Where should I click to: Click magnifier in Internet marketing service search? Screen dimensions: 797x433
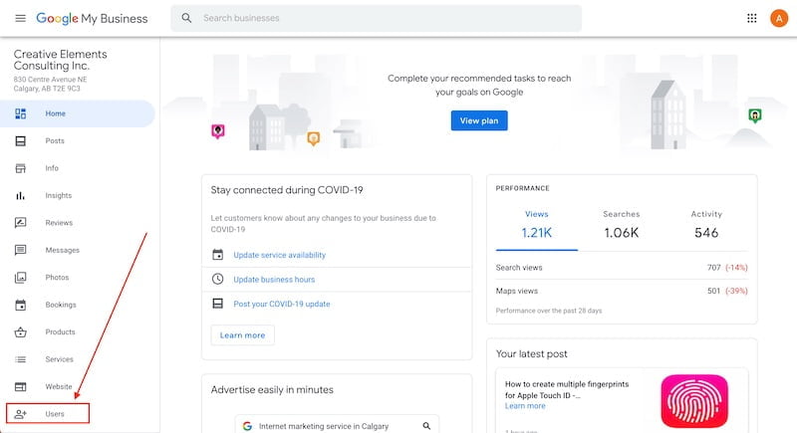(426, 426)
